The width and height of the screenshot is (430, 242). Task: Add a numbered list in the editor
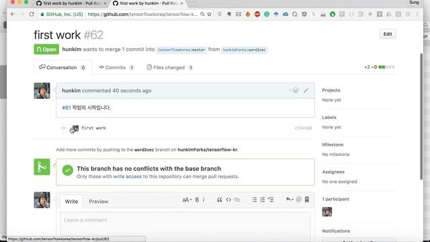coord(263,200)
